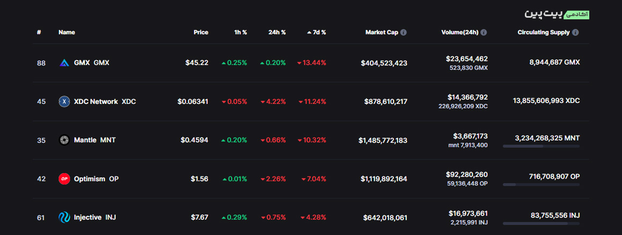Open the XDC Network name link

click(96, 101)
